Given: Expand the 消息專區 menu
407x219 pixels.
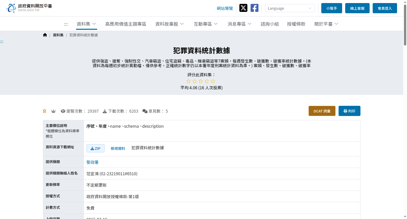Looking at the screenshot, I should pos(239,24).
